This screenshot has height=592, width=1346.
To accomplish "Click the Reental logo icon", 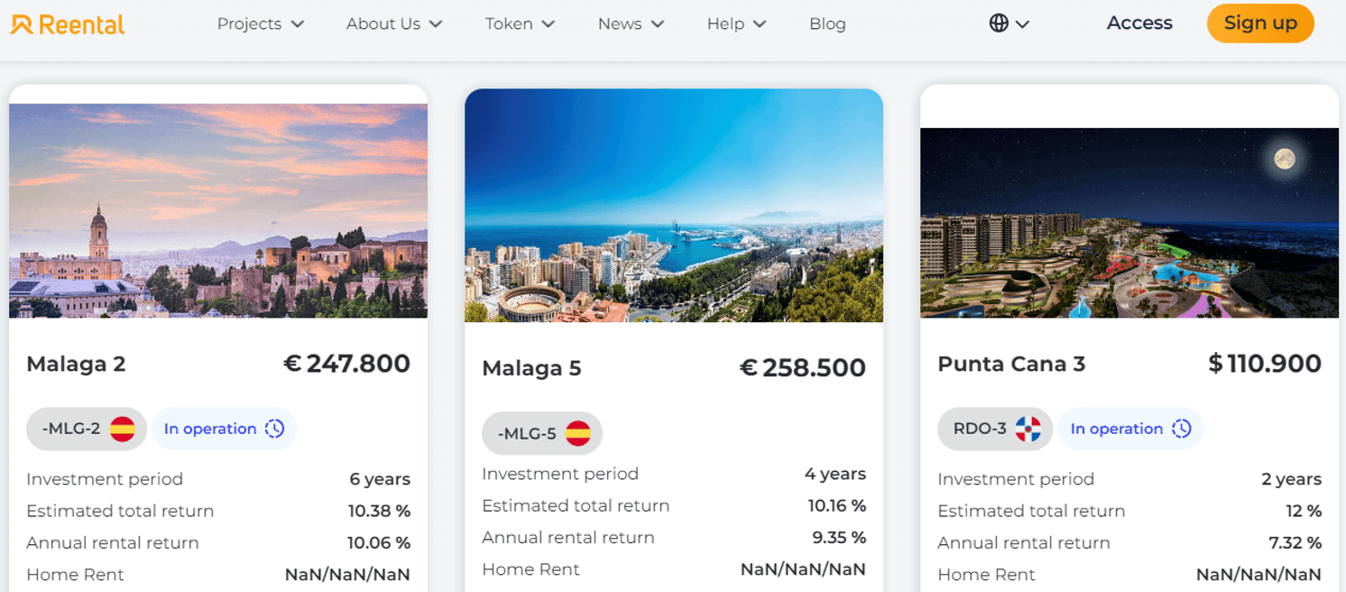I will (22, 24).
